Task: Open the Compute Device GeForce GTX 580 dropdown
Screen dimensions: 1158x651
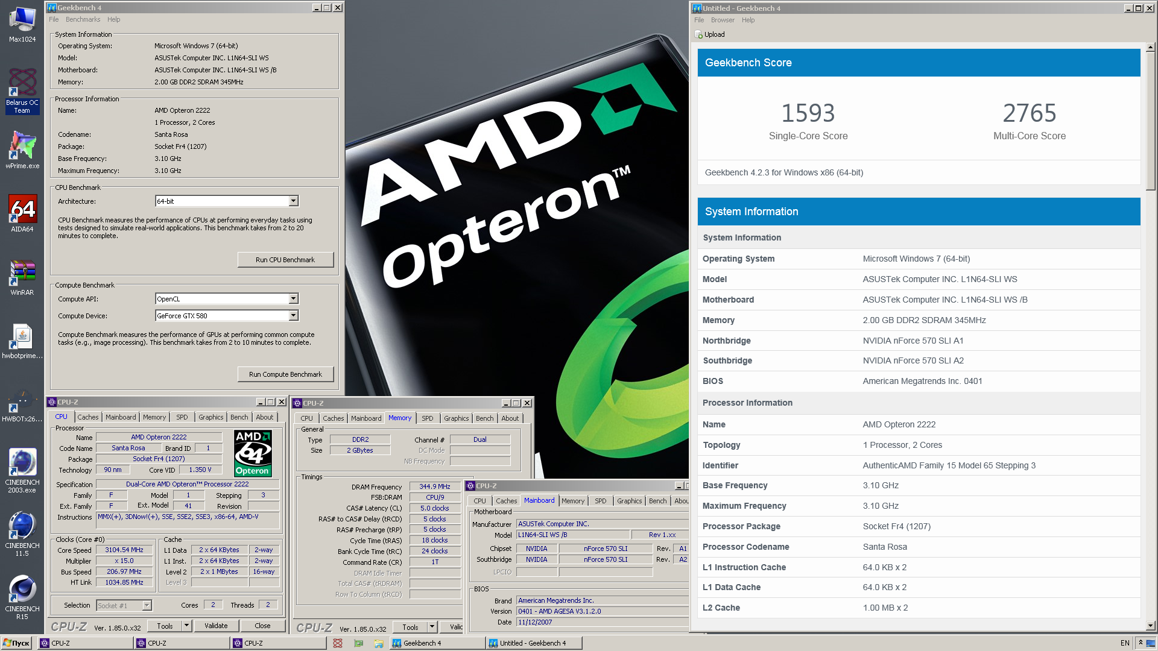Action: (x=293, y=316)
